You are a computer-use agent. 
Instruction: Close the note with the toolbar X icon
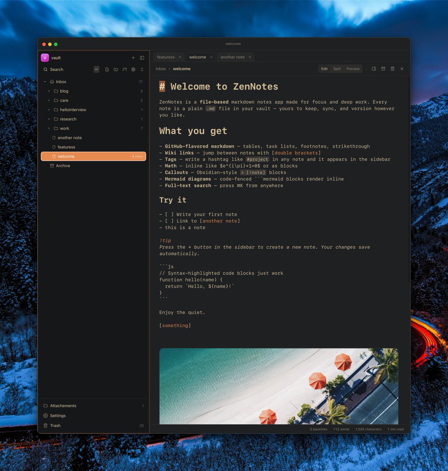coord(402,69)
